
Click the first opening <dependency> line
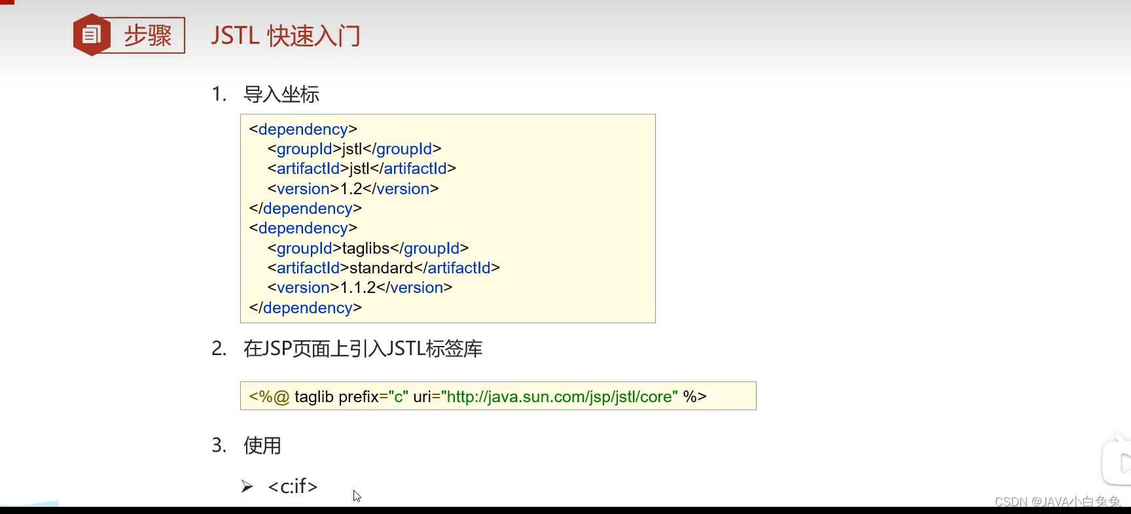[303, 129]
